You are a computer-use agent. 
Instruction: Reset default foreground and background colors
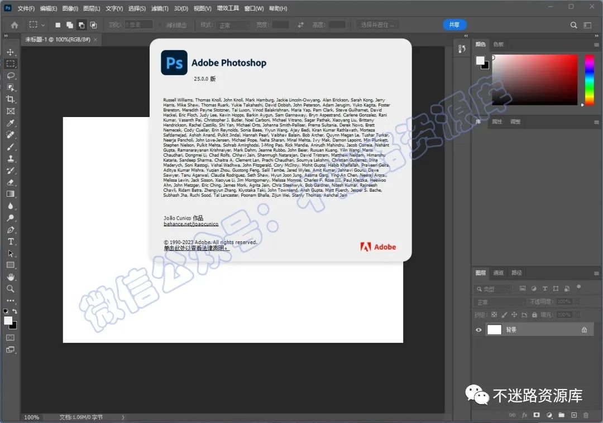[6, 312]
